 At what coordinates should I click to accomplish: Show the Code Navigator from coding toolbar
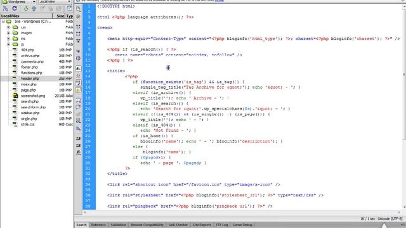coord(78,16)
